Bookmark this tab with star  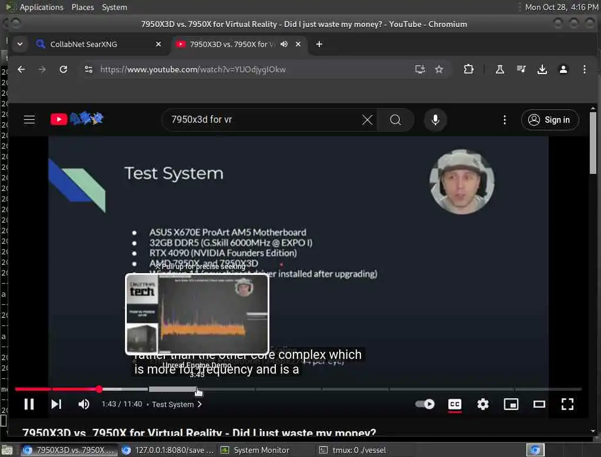[439, 69]
